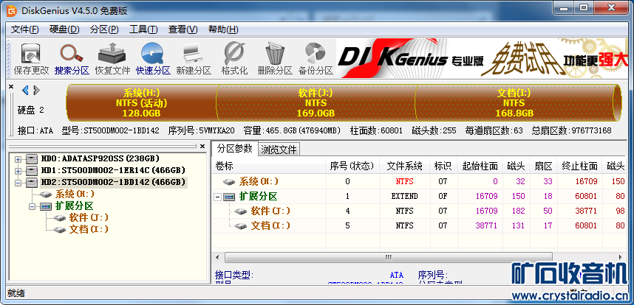
Task: Open Backup Partition (备份分区) tool
Action: click(x=316, y=59)
